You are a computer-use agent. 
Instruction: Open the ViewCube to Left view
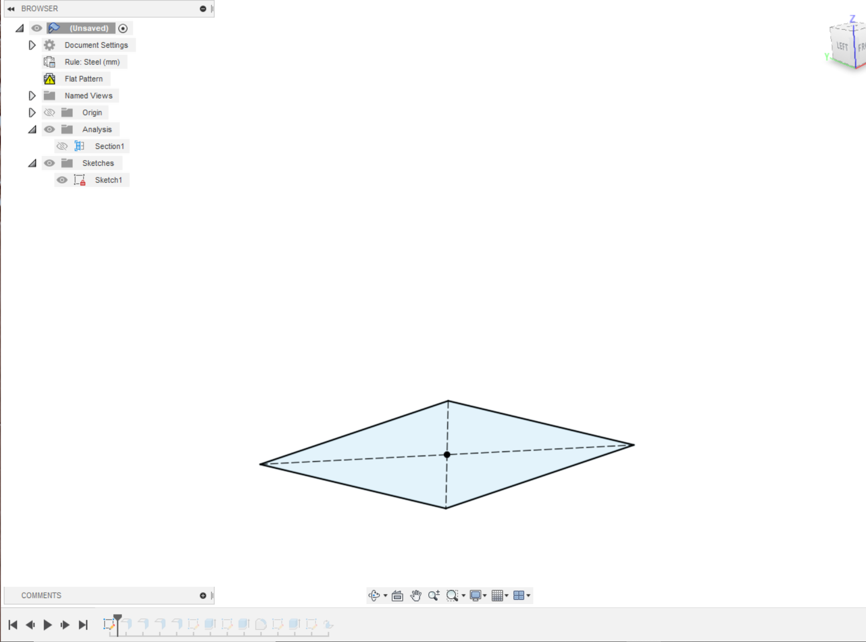coord(842,47)
